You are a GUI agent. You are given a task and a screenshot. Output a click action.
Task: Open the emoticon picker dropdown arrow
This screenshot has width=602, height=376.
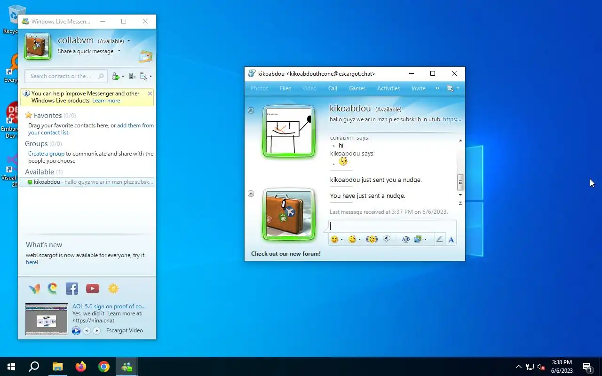(x=342, y=240)
